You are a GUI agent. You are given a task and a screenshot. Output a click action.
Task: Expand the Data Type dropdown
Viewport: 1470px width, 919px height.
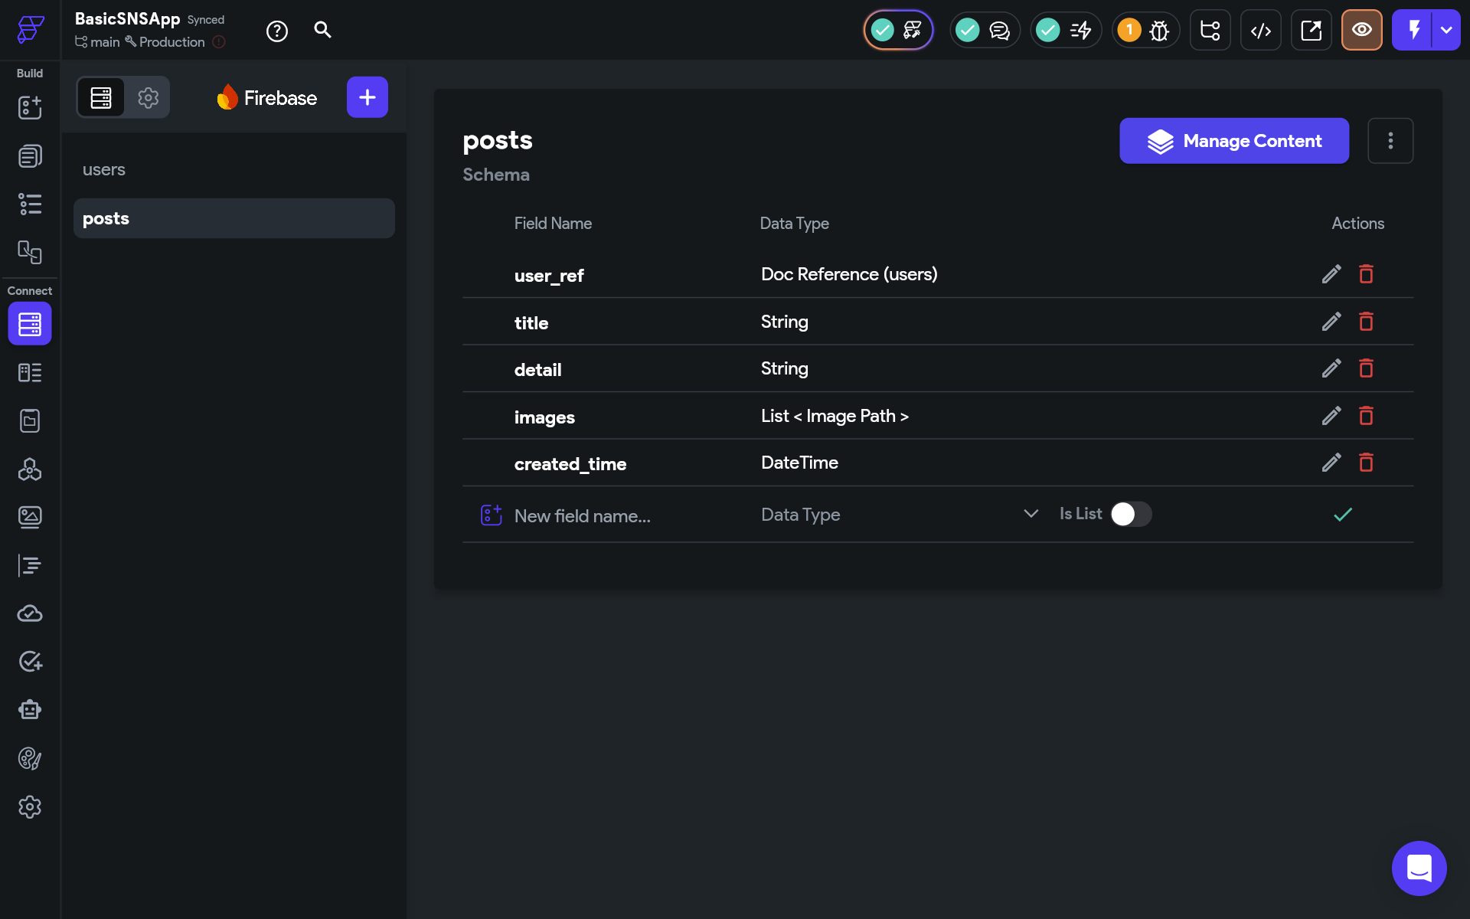(1031, 514)
